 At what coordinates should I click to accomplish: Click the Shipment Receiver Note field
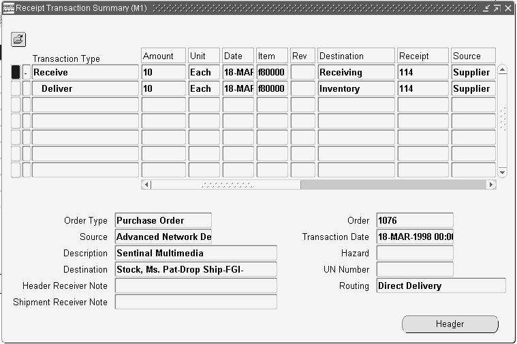pyautogui.click(x=196, y=303)
